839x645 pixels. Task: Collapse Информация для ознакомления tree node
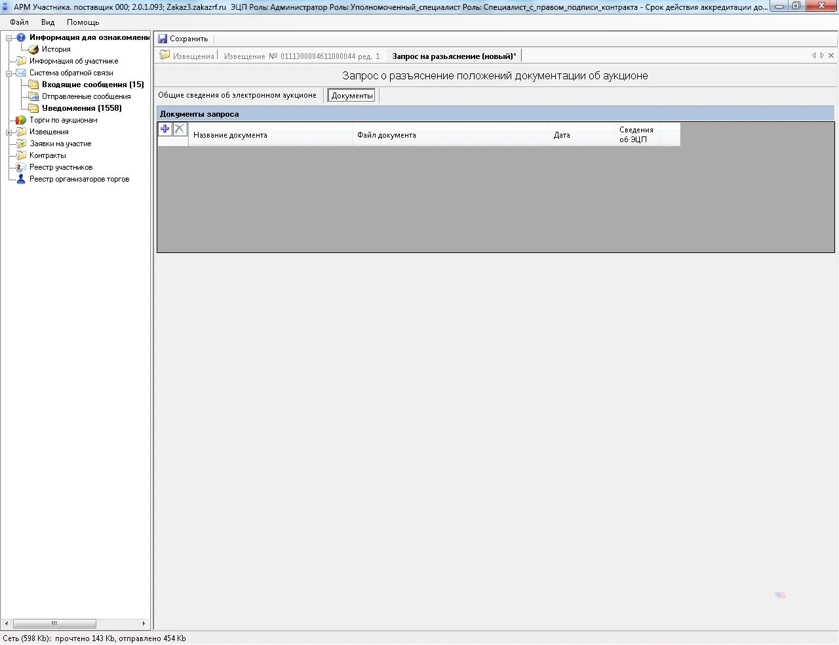click(9, 38)
